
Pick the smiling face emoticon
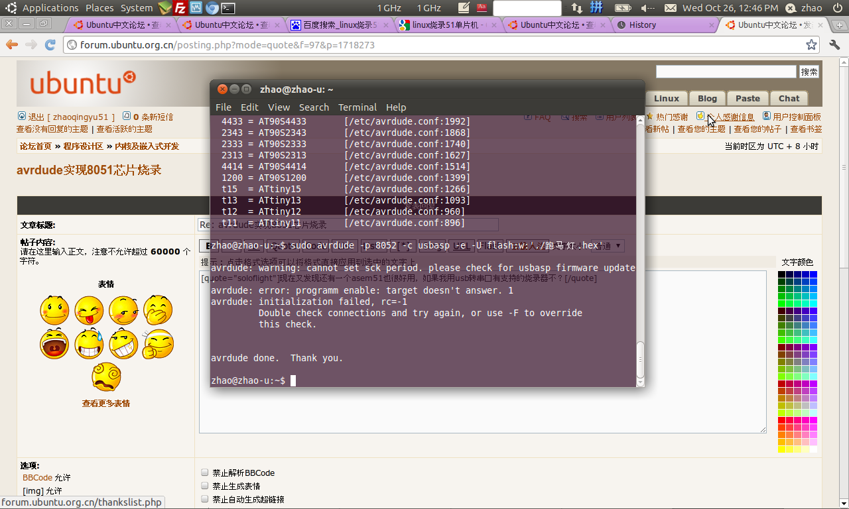click(x=54, y=310)
